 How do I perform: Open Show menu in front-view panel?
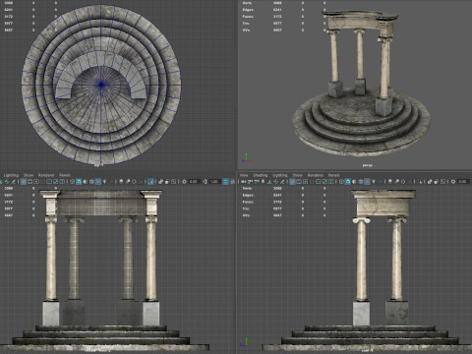coord(29,175)
